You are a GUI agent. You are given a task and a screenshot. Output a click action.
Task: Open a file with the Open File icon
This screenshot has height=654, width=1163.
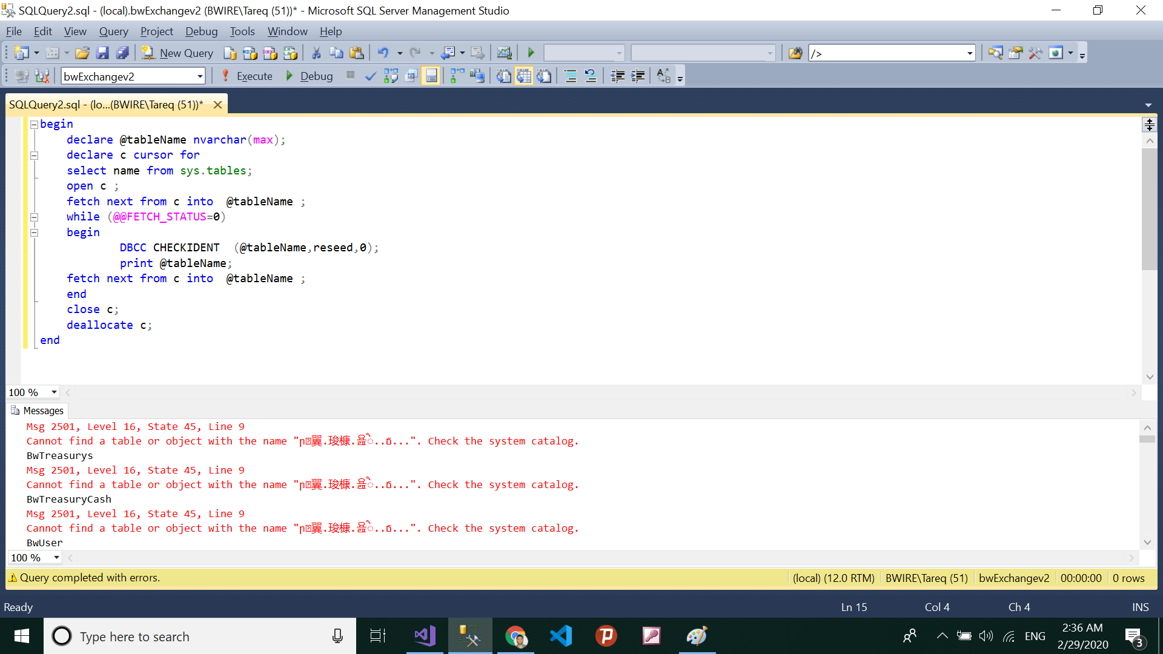point(82,53)
